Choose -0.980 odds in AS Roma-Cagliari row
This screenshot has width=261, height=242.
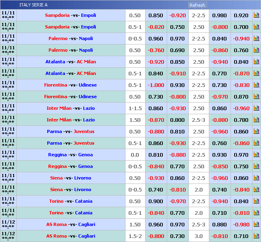click(241, 225)
